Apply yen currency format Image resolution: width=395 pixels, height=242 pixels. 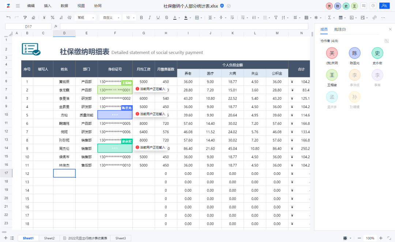[x=44, y=18]
